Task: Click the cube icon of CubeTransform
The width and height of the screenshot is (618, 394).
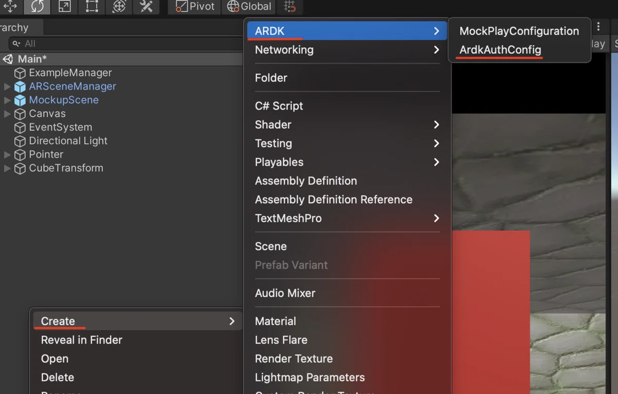Action: coord(20,168)
